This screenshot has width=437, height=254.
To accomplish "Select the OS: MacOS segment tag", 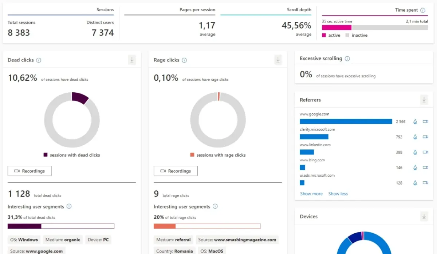I will pyautogui.click(x=211, y=251).
